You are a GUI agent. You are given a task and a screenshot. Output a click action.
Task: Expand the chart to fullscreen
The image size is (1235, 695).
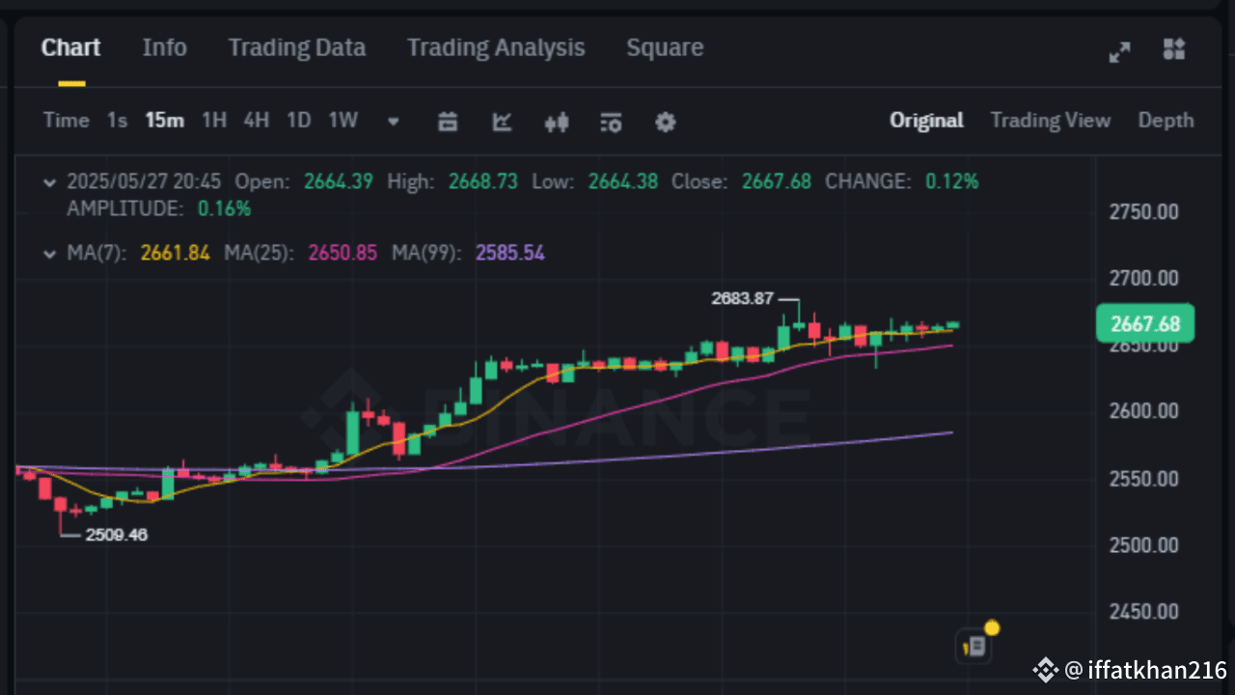pyautogui.click(x=1119, y=52)
